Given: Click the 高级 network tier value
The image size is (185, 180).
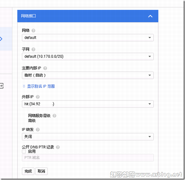Looking at the screenshot, I should tap(32, 121).
